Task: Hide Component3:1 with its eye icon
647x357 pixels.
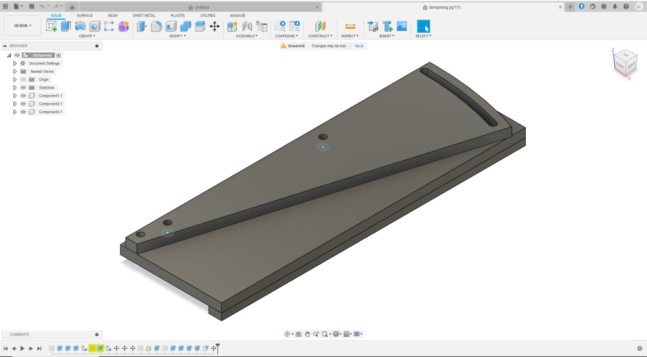Action: tap(23, 112)
